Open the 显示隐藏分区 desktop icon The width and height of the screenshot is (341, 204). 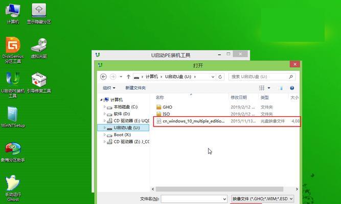pos(39,13)
